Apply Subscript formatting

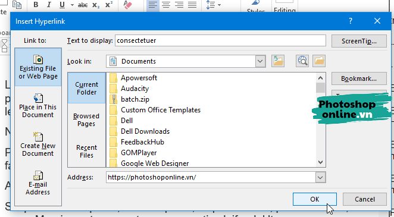click(x=96, y=5)
